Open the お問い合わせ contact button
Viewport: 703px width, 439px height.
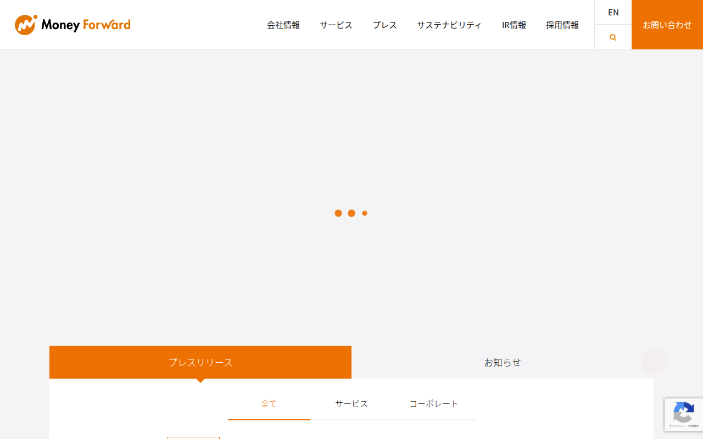[667, 25]
